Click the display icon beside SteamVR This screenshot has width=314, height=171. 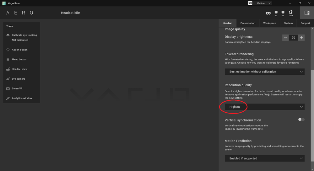click(8, 88)
